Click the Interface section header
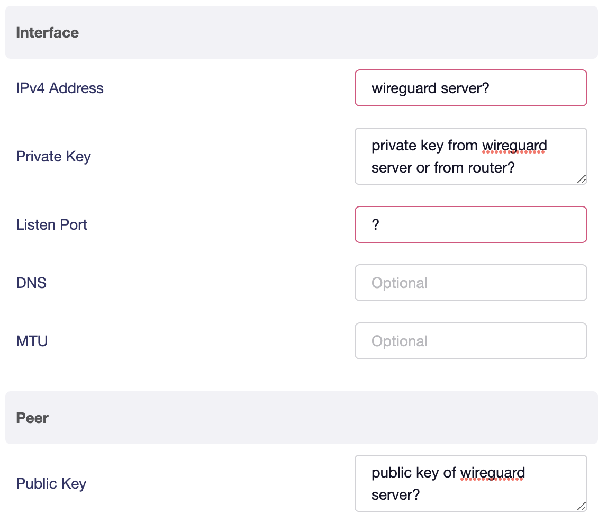 [48, 32]
